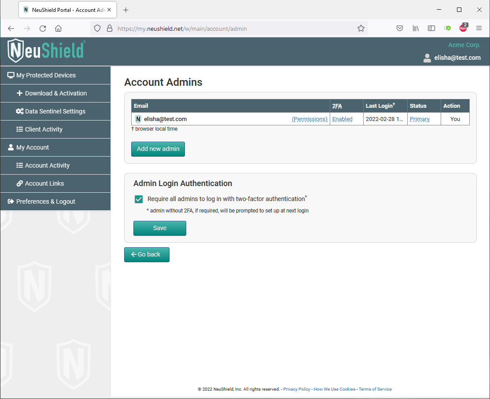Open How We Use Cookies link

pos(335,389)
